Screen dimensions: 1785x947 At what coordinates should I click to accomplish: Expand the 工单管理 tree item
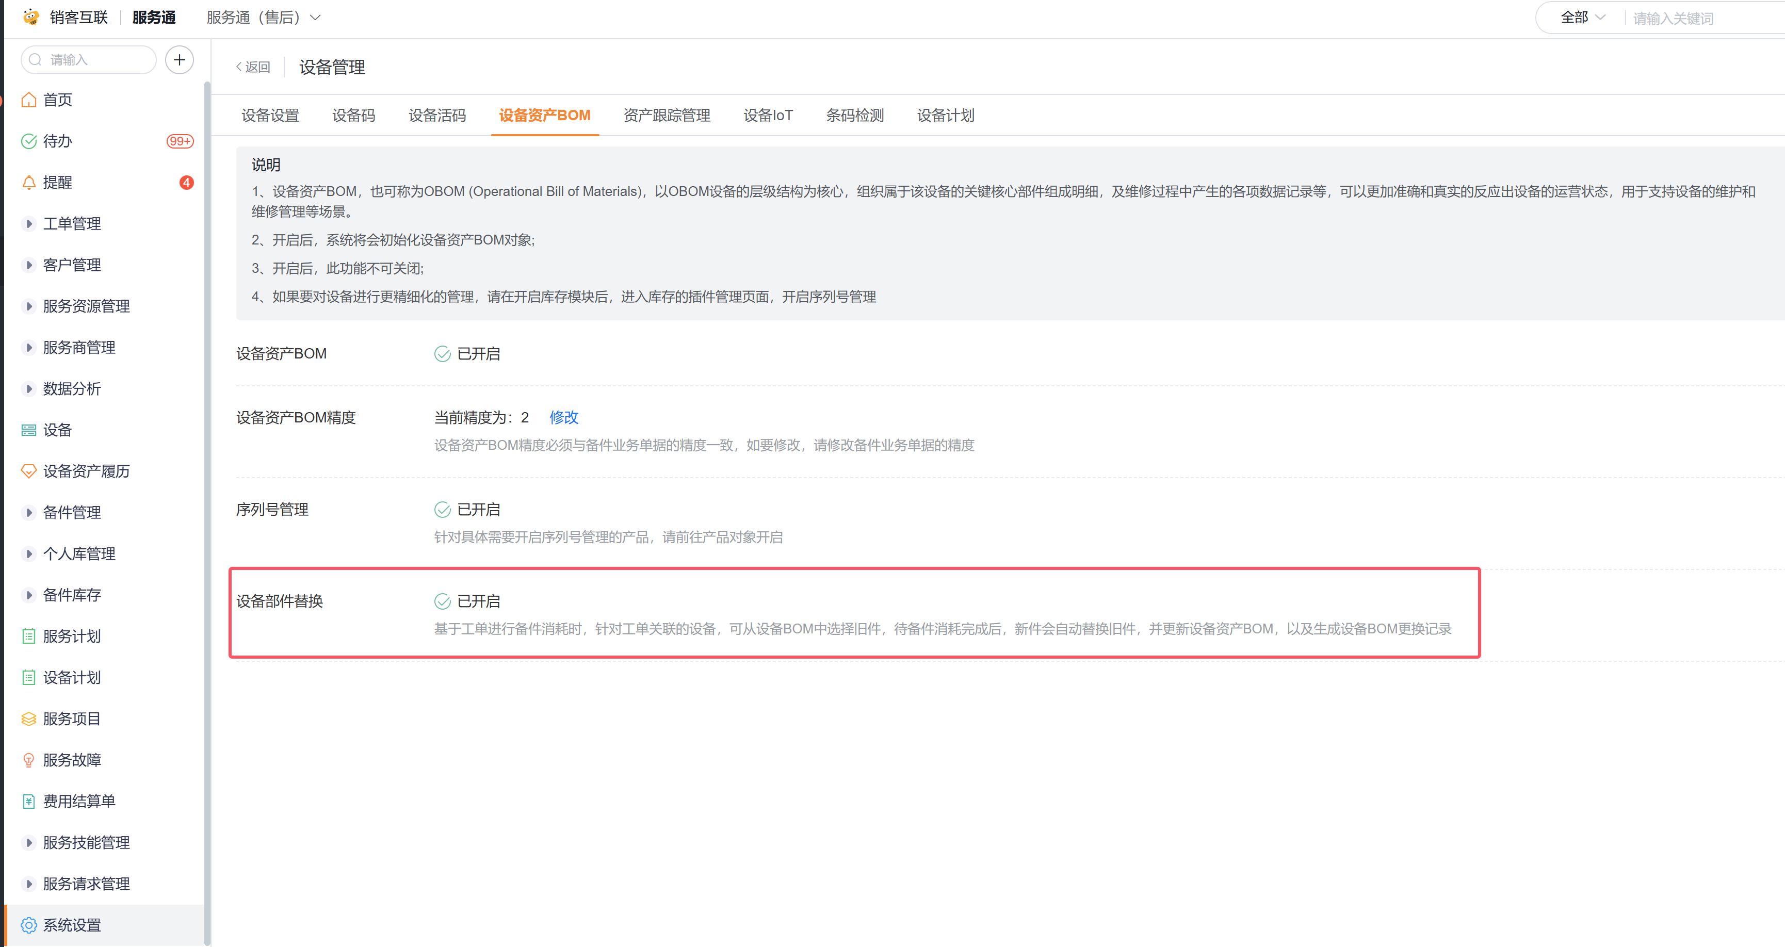pos(28,224)
